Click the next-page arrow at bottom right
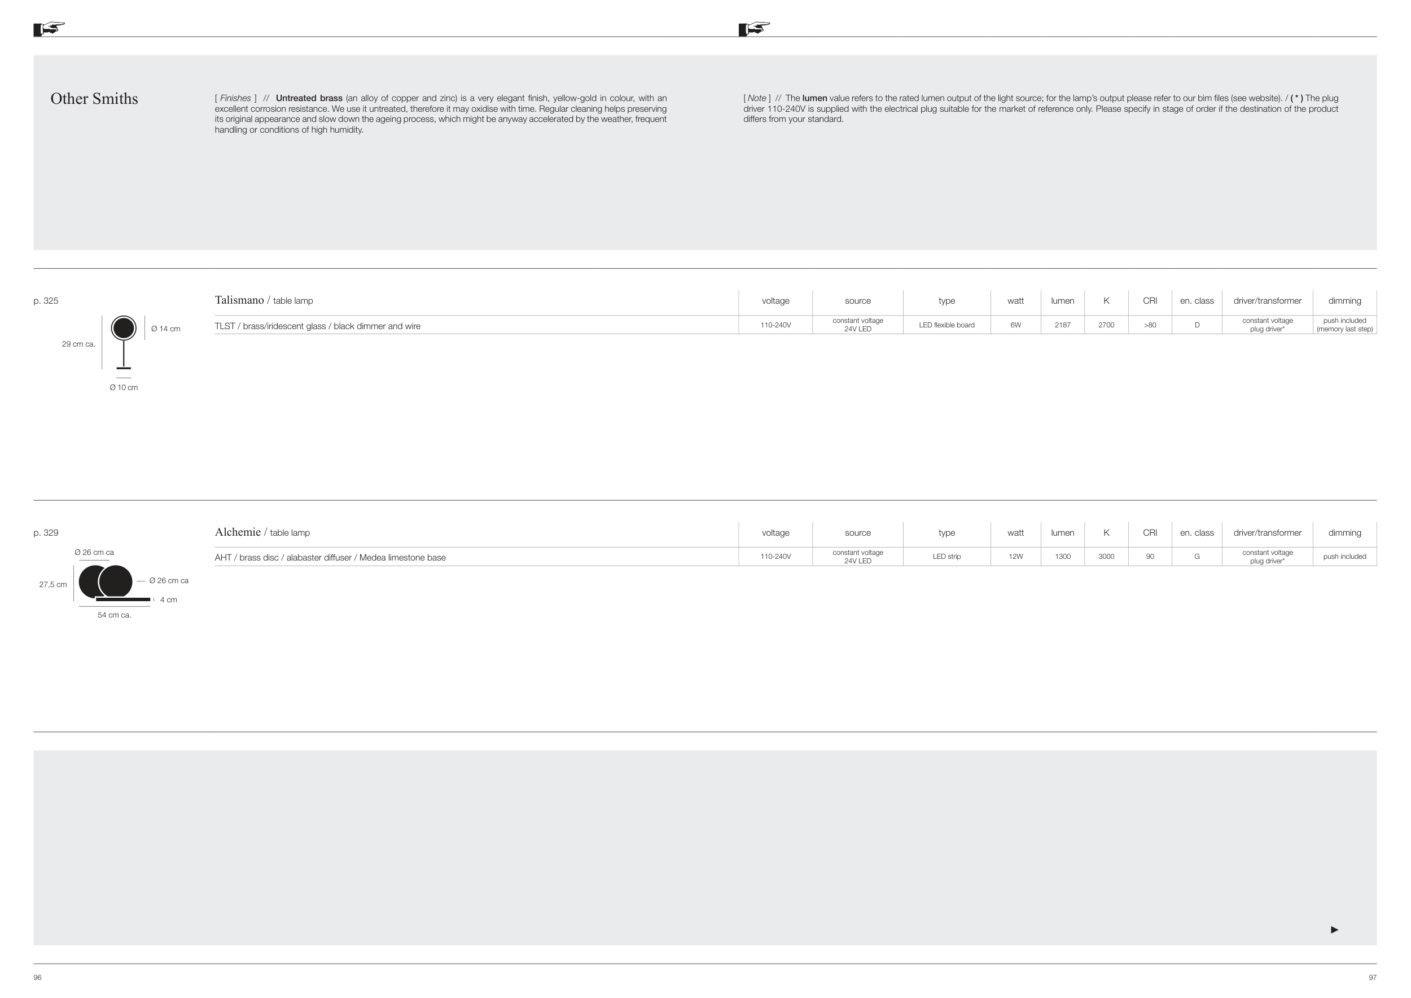 coord(1334,929)
